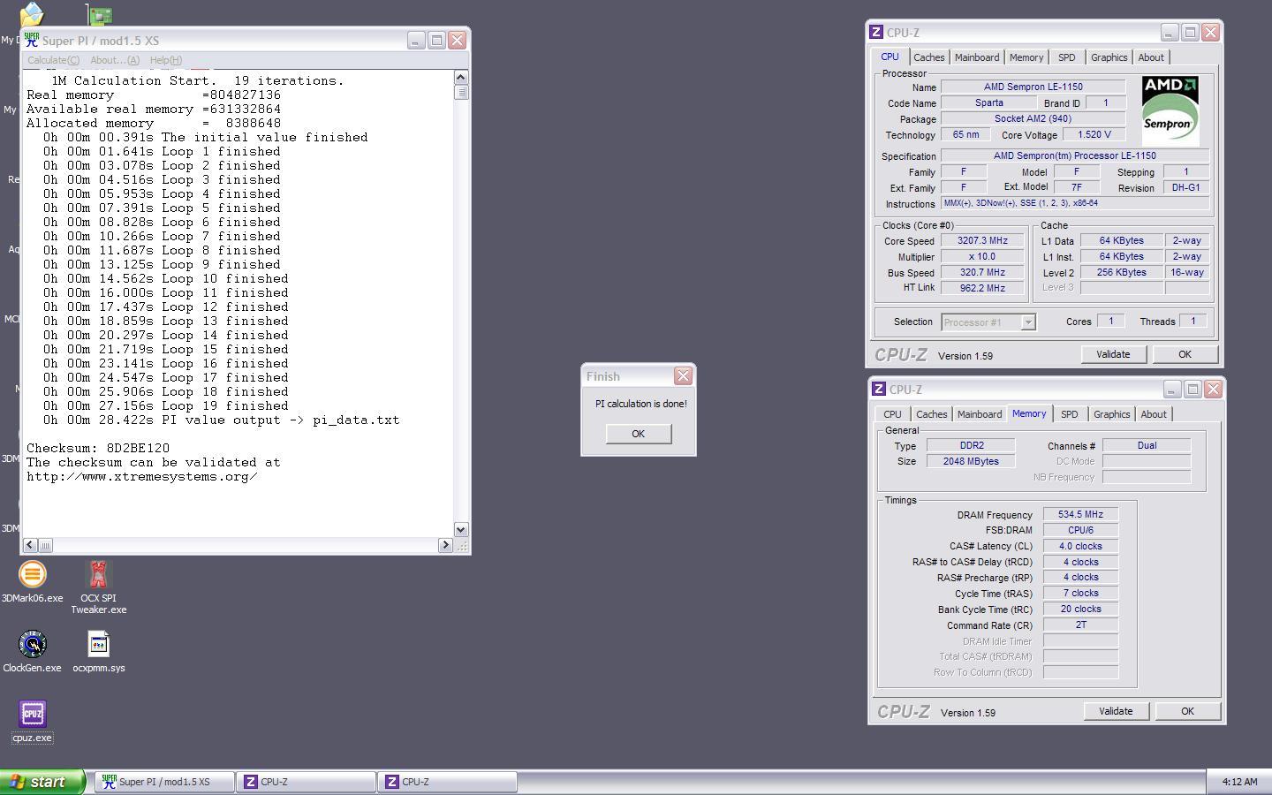Image resolution: width=1272 pixels, height=795 pixels.
Task: Open Caches tab in lower CPU-Z
Action: (931, 414)
